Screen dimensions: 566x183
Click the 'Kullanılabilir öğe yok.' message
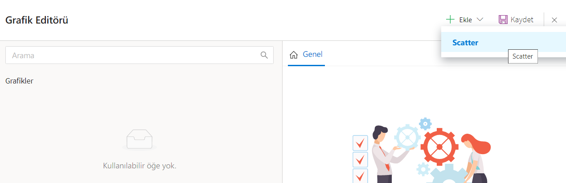tap(139, 166)
